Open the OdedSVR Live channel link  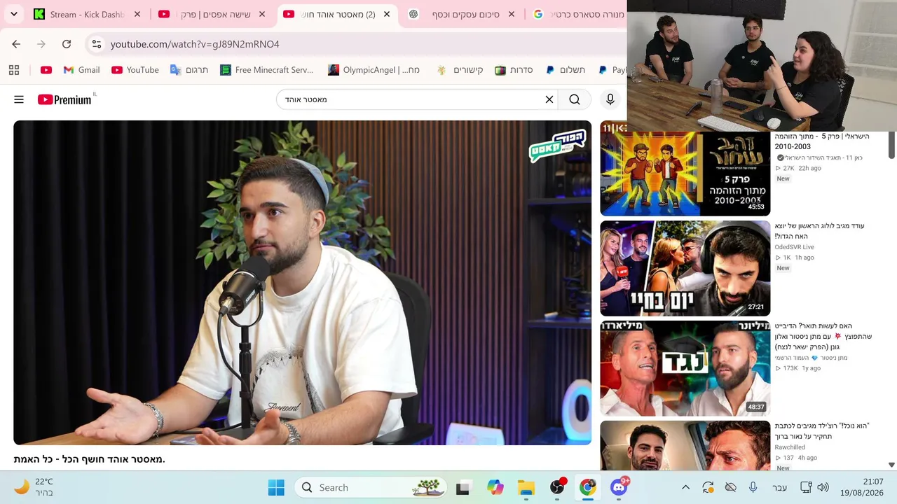tap(794, 247)
